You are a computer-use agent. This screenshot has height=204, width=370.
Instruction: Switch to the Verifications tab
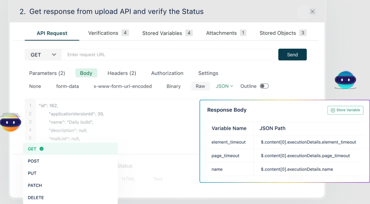tap(103, 33)
